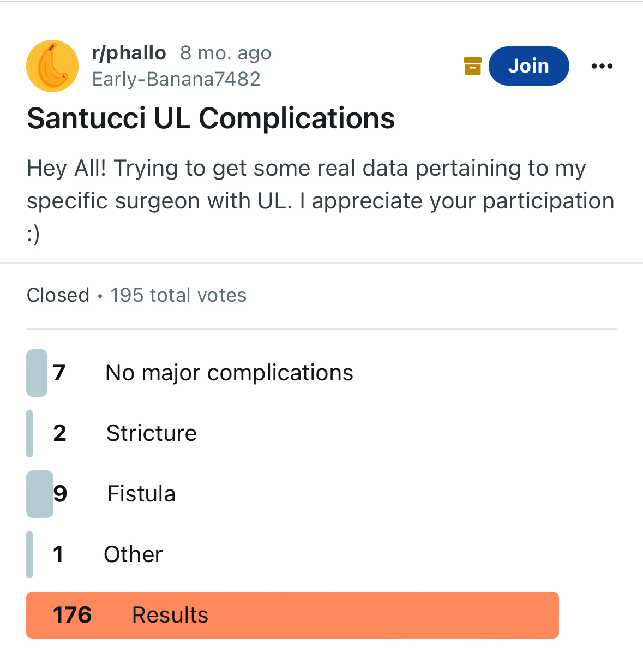This screenshot has height=657, width=643.
Task: Click the Fistula vote bar with 9 votes
Action: pyautogui.click(x=40, y=494)
